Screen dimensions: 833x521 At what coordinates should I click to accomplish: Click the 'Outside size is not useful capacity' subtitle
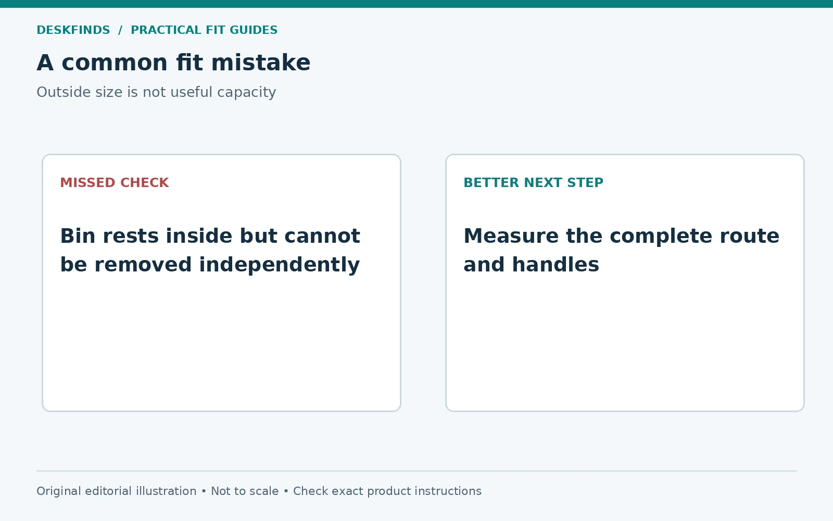[x=156, y=92]
